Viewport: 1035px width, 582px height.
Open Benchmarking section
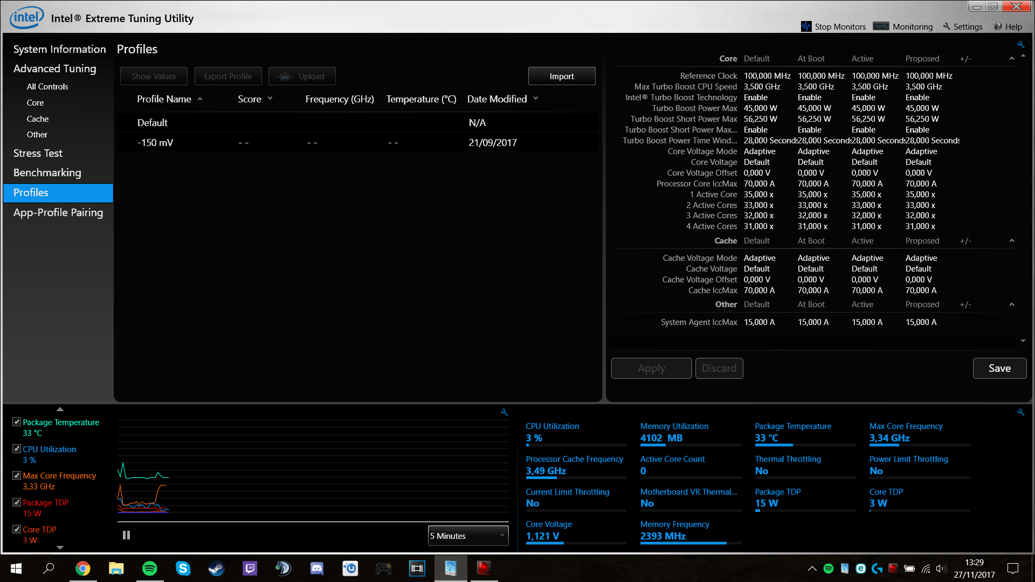point(47,172)
